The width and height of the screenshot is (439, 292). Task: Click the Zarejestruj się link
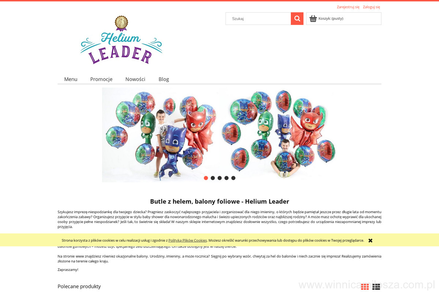click(x=348, y=7)
